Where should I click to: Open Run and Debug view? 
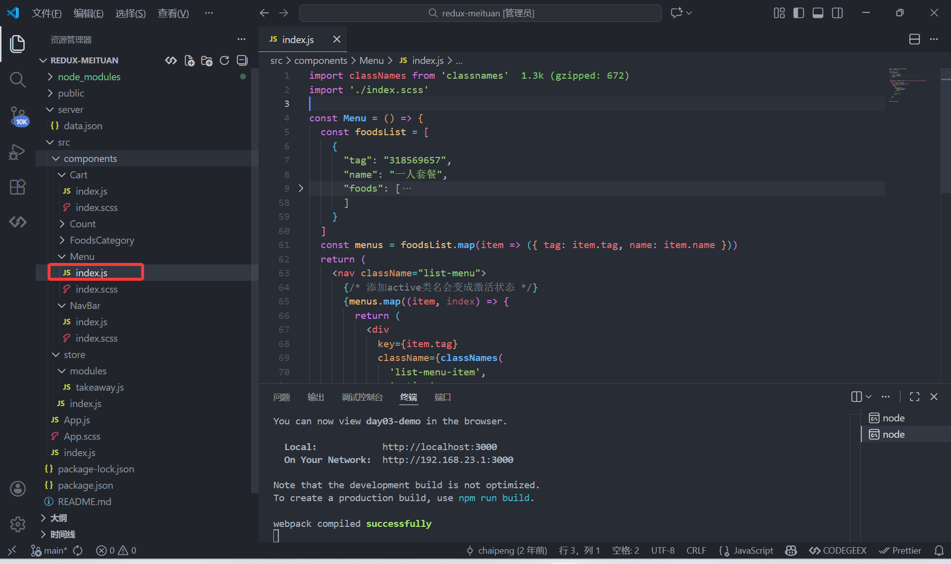17,152
